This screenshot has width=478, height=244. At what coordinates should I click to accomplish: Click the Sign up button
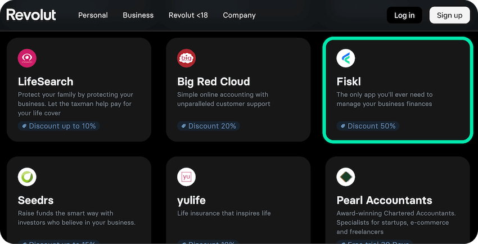[x=450, y=15]
